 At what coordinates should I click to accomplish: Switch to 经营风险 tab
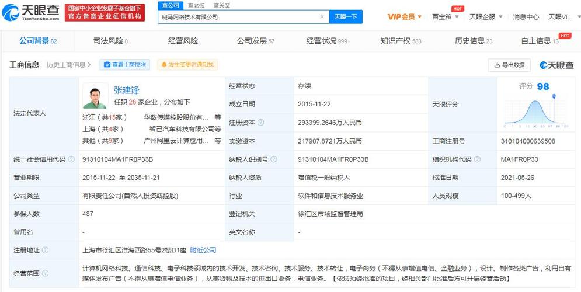(x=183, y=41)
